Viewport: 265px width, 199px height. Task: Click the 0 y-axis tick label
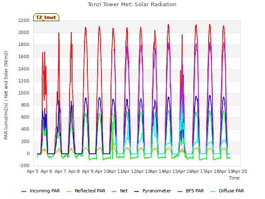point(28,154)
